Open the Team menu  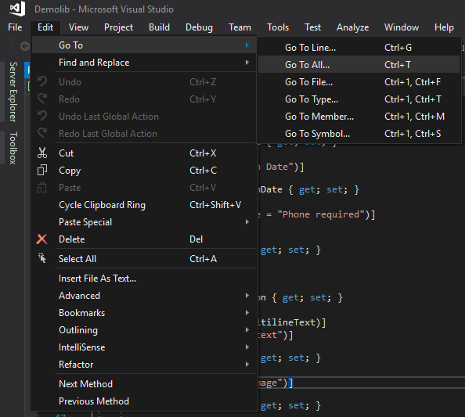point(240,27)
